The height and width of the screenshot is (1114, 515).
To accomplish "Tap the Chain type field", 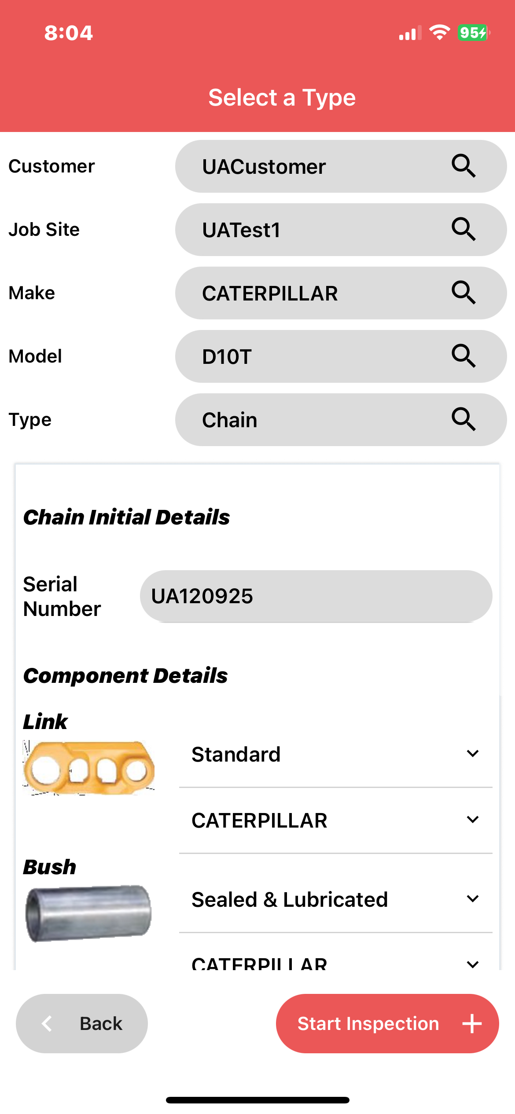I will 308,420.
